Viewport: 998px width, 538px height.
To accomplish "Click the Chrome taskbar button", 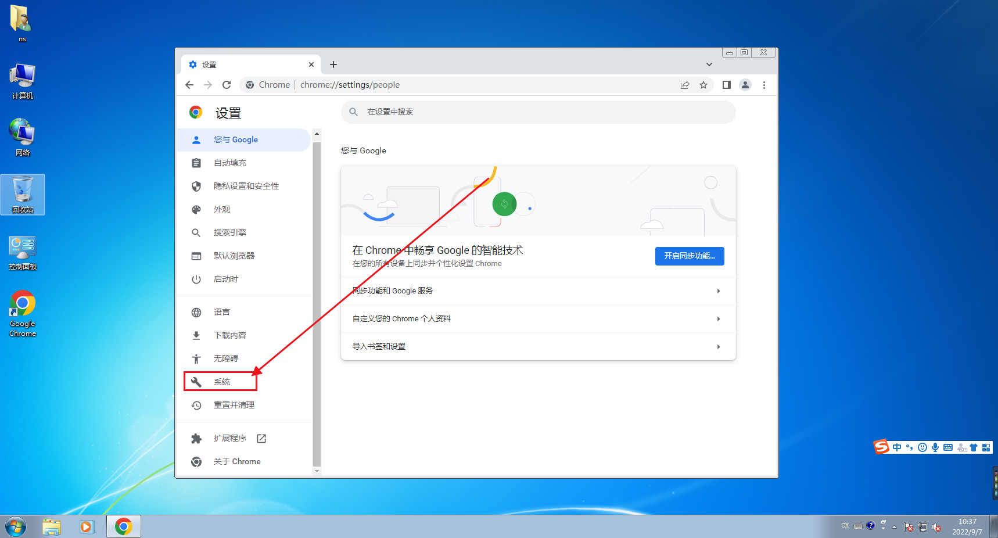I will pyautogui.click(x=123, y=527).
